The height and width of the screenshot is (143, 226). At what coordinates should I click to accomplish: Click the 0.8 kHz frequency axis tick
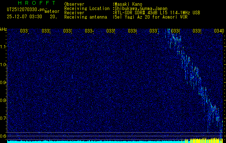(3, 100)
